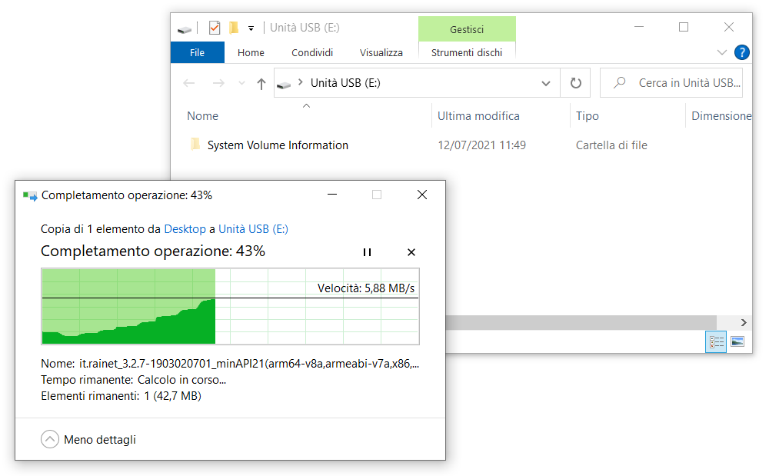Screen dimensions: 769x476
Task: Refresh the Unità USB (E:) folder view
Action: (x=575, y=83)
